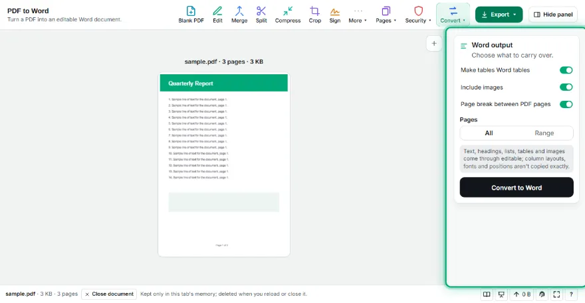Toggle Make tables Word tables switch
The image size is (585, 303).
(566, 70)
